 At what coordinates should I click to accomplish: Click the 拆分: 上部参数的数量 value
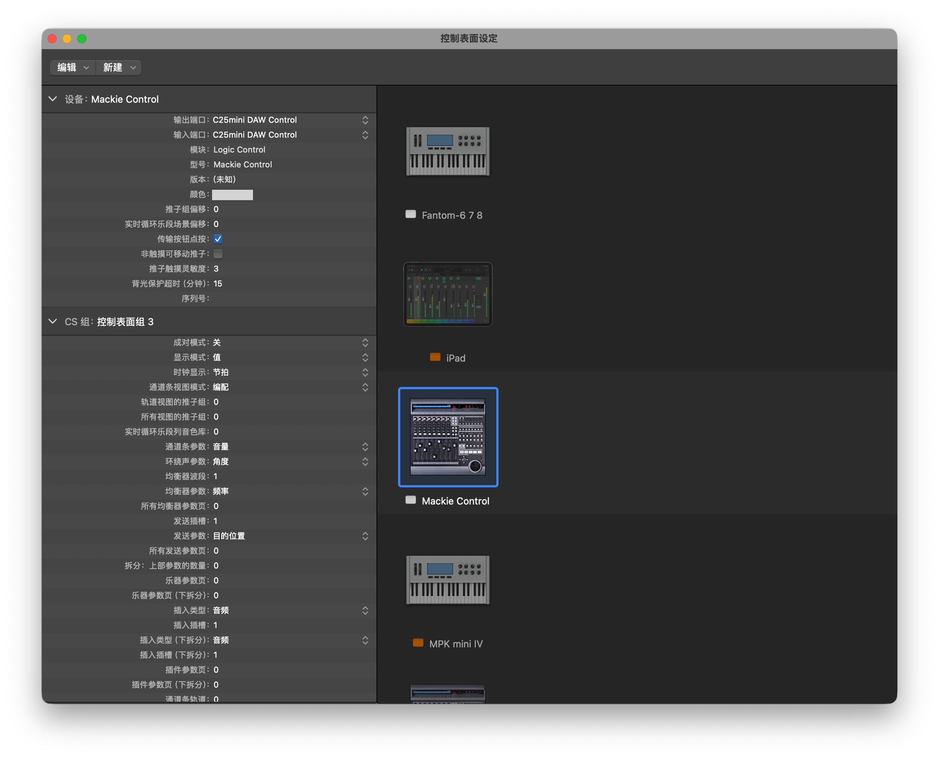(216, 565)
